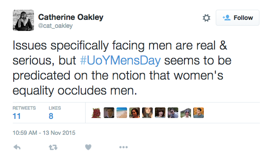Open the #UoYMensDay hashtag link
The height and width of the screenshot is (160, 274).
pos(120,61)
